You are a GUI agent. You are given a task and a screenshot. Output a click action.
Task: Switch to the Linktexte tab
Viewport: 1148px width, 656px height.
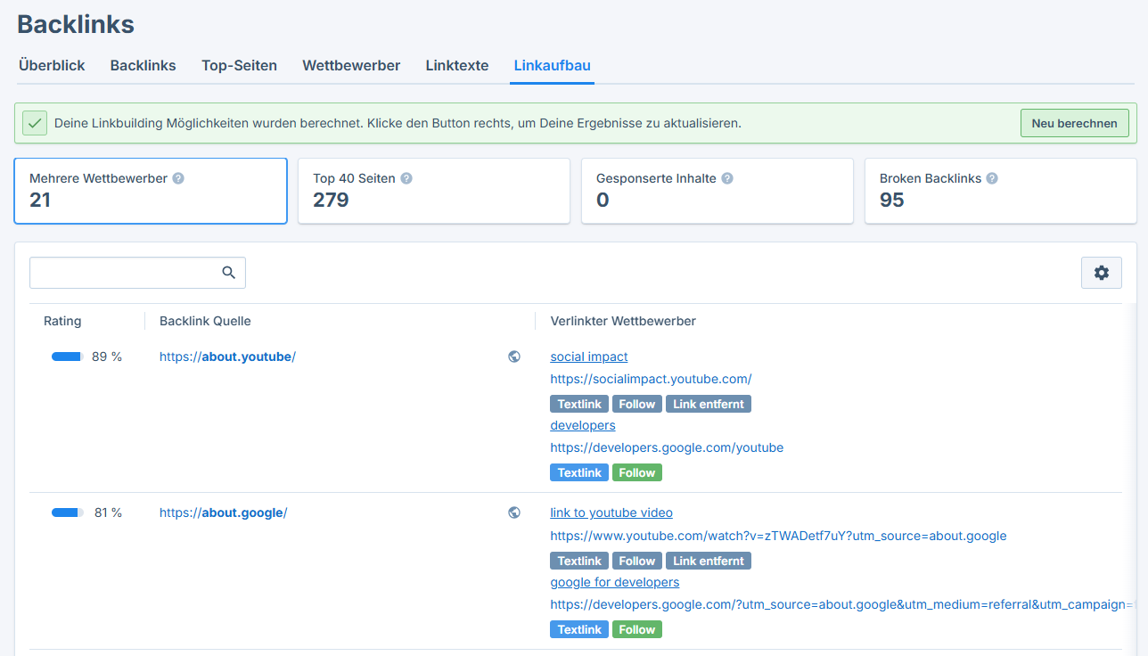(457, 65)
